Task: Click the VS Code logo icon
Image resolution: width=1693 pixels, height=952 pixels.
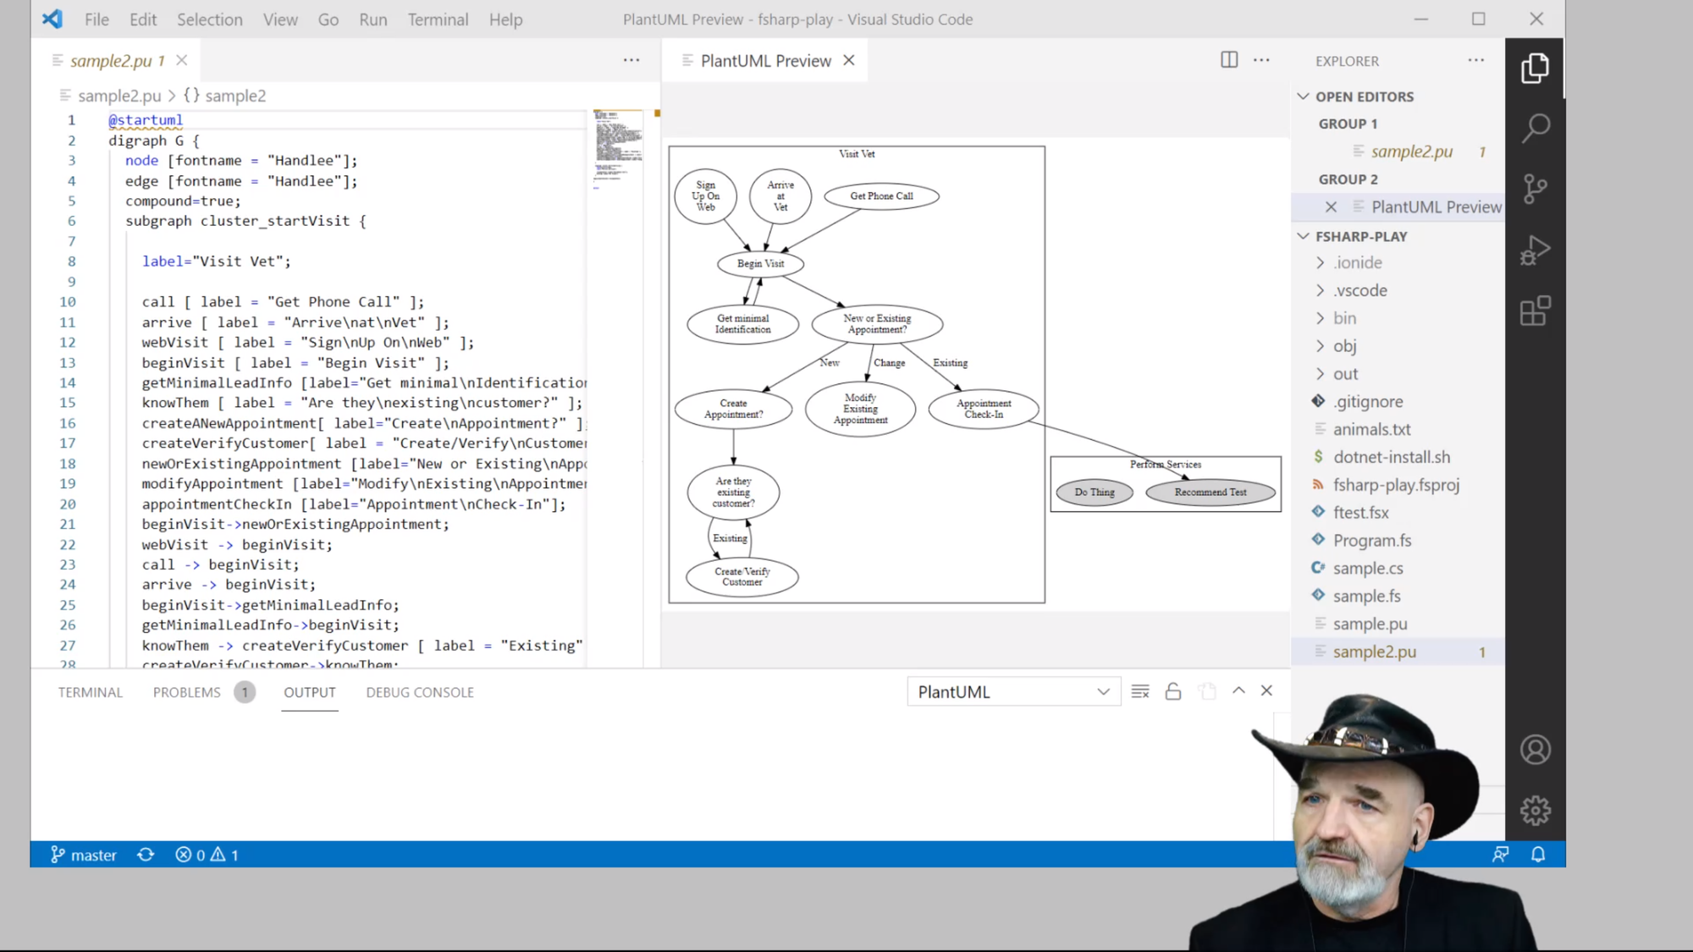Action: (52, 19)
